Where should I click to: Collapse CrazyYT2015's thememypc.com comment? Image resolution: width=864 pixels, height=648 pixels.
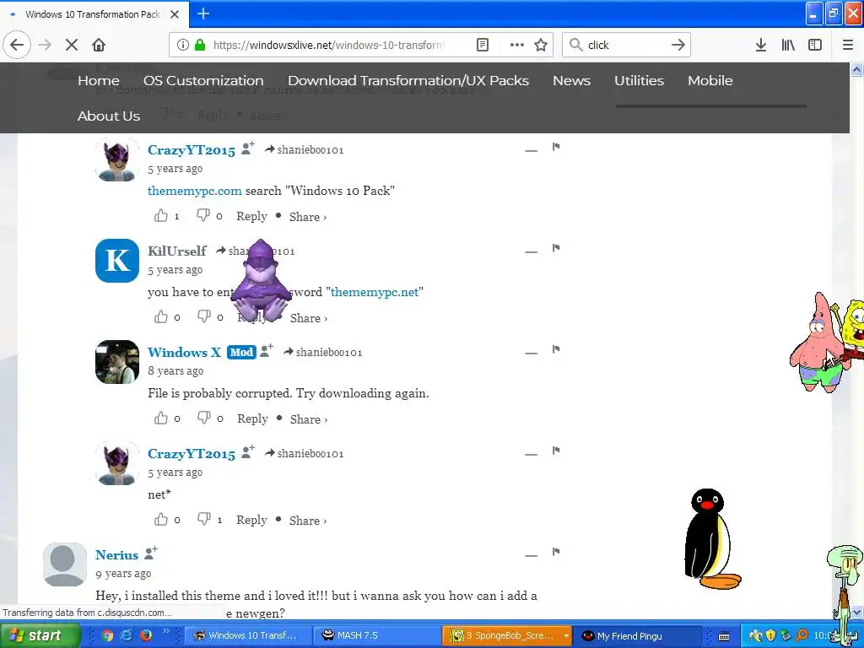[532, 150]
